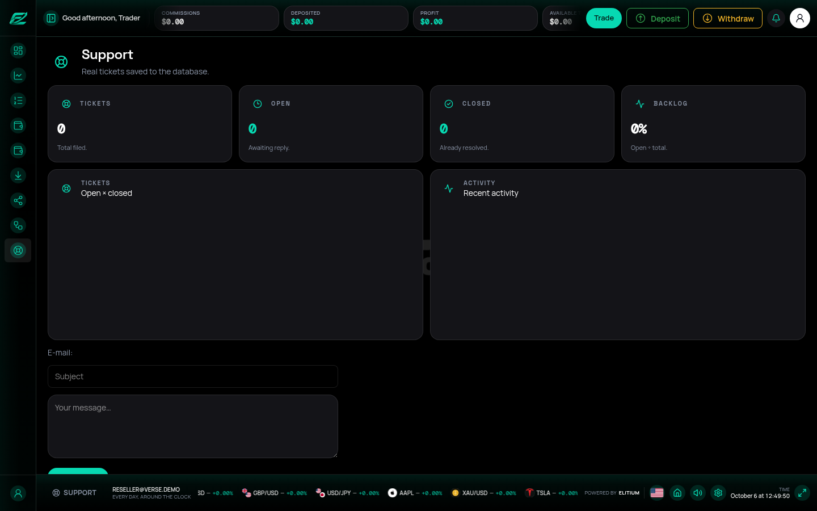The width and height of the screenshot is (817, 511).
Task: Click the DEPOSITED $0.00 stat box
Action: (346, 18)
